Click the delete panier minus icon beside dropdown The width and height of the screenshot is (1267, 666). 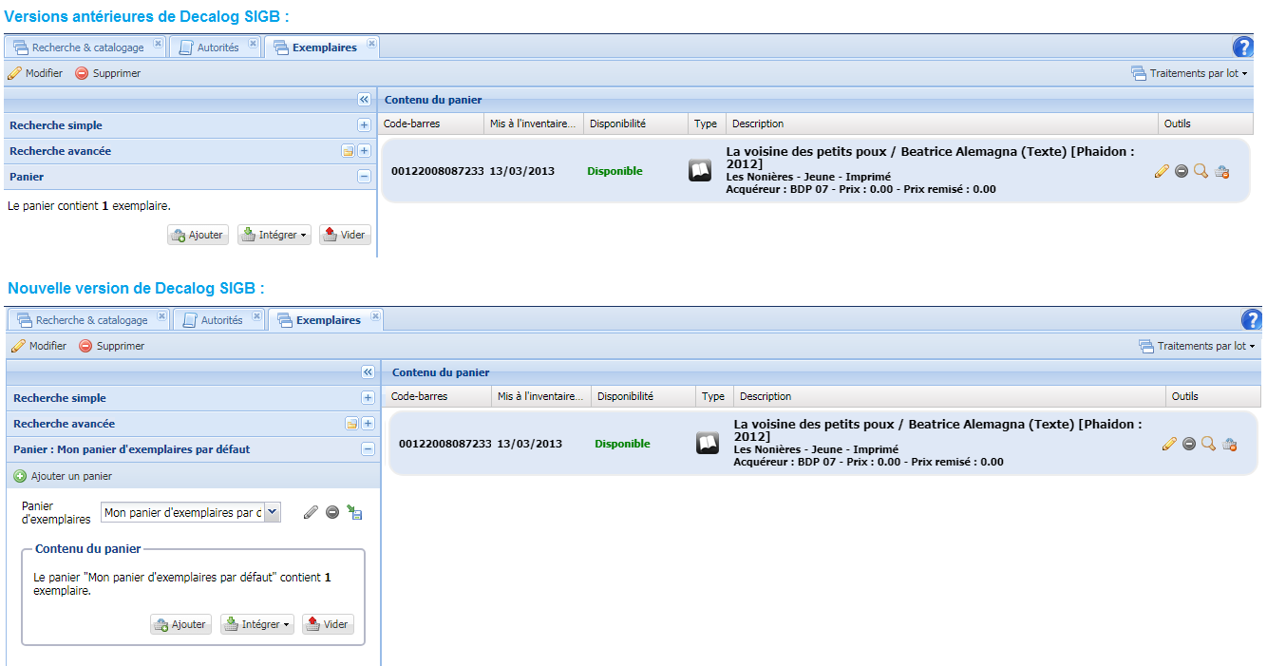click(x=331, y=512)
